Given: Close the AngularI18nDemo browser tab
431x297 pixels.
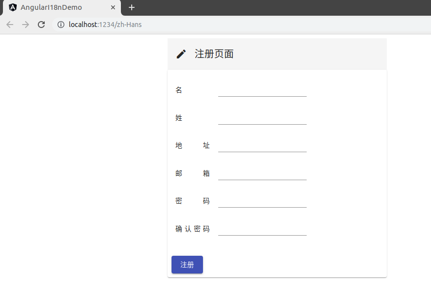Looking at the screenshot, I should tap(113, 7).
